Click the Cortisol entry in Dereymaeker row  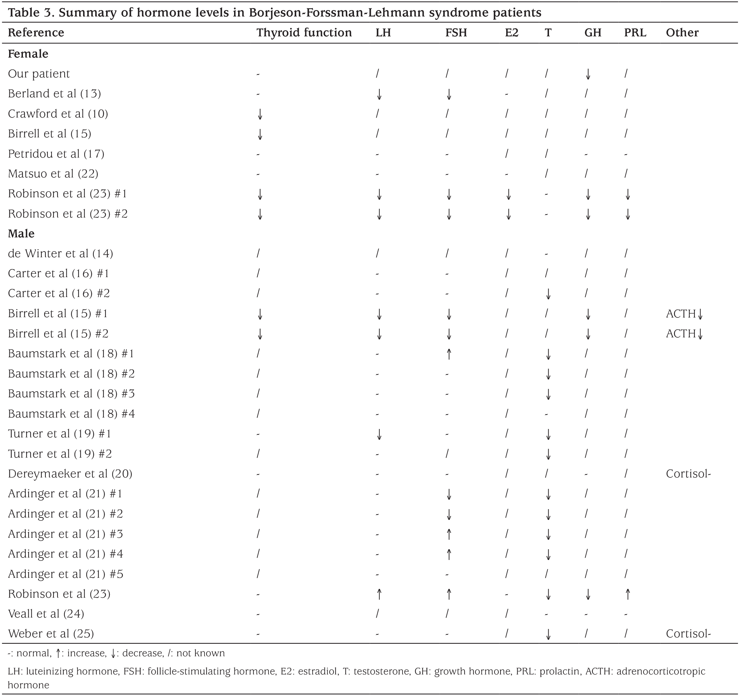(688, 474)
